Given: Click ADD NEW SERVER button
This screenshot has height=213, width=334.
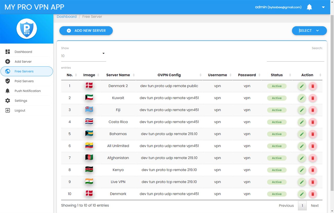Looking at the screenshot, I should click(x=86, y=31).
